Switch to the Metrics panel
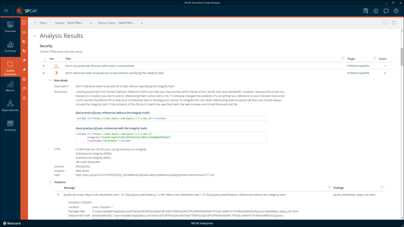This screenshot has width=404, height=227. (x=10, y=86)
